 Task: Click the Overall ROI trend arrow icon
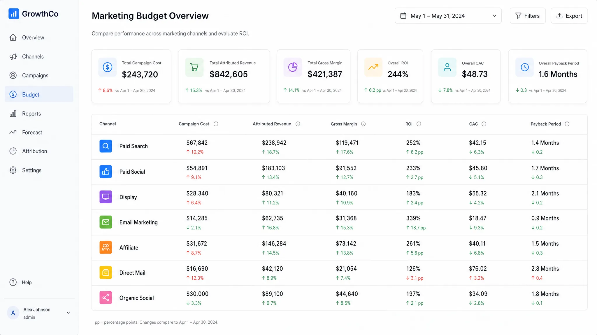pyautogui.click(x=373, y=67)
